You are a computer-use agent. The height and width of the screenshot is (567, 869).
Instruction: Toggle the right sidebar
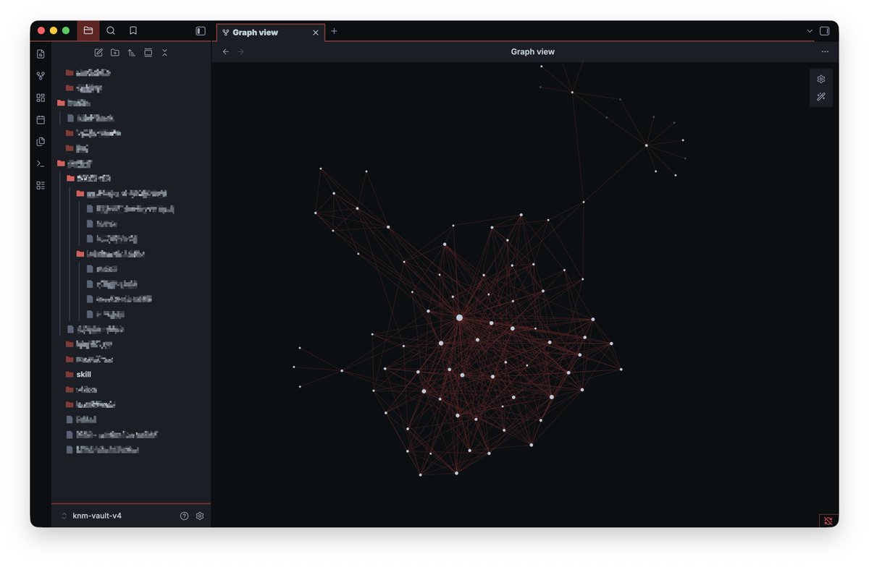click(x=824, y=31)
